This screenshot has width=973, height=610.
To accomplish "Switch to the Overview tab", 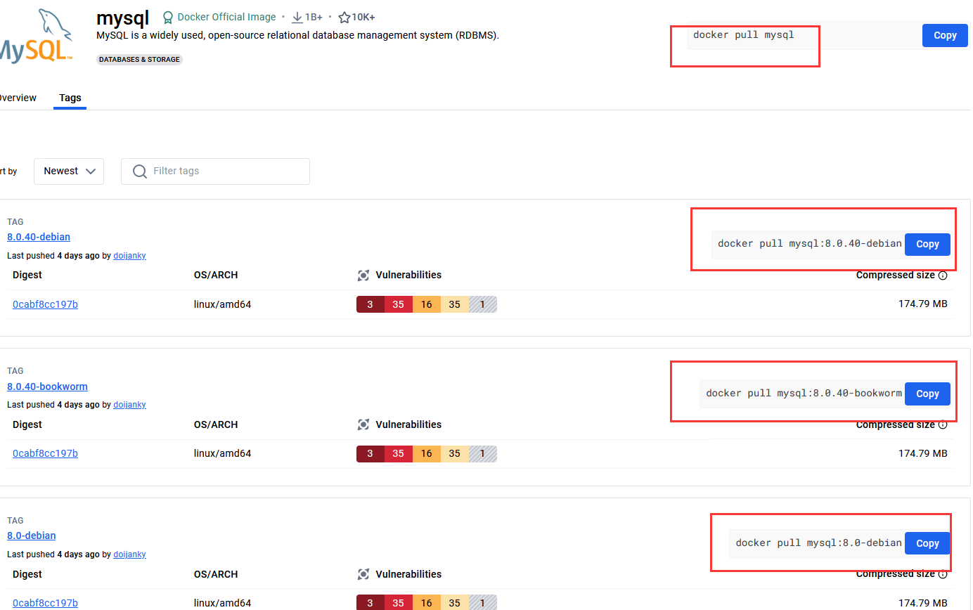I will (x=17, y=98).
